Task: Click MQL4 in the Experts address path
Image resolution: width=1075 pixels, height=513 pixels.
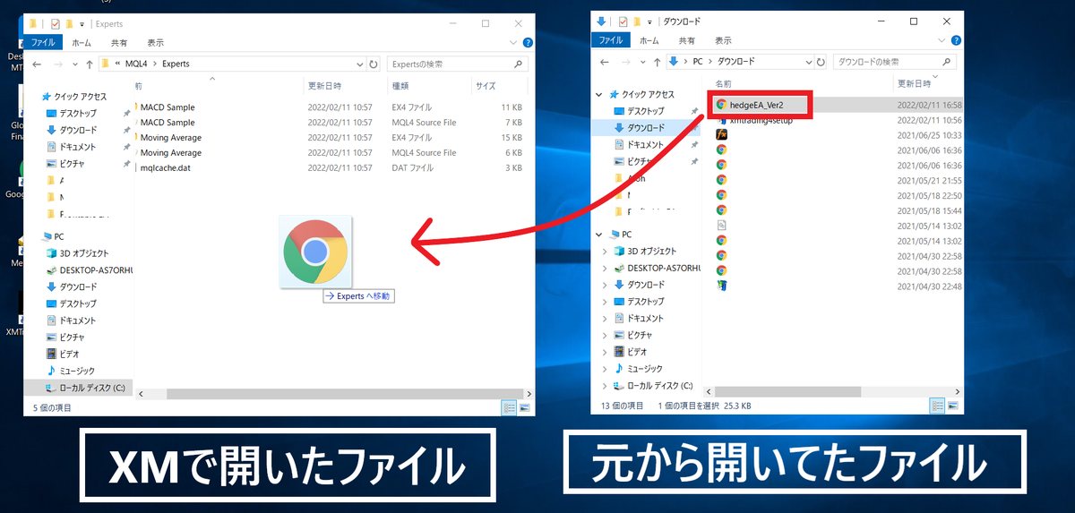Action: click(x=136, y=64)
